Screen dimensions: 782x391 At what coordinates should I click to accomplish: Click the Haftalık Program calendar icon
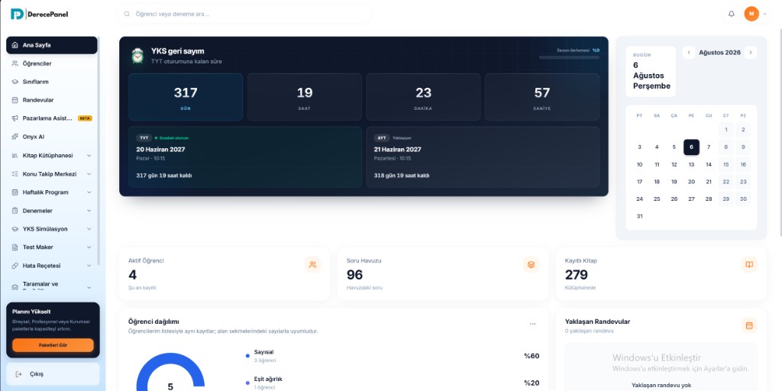tap(15, 192)
